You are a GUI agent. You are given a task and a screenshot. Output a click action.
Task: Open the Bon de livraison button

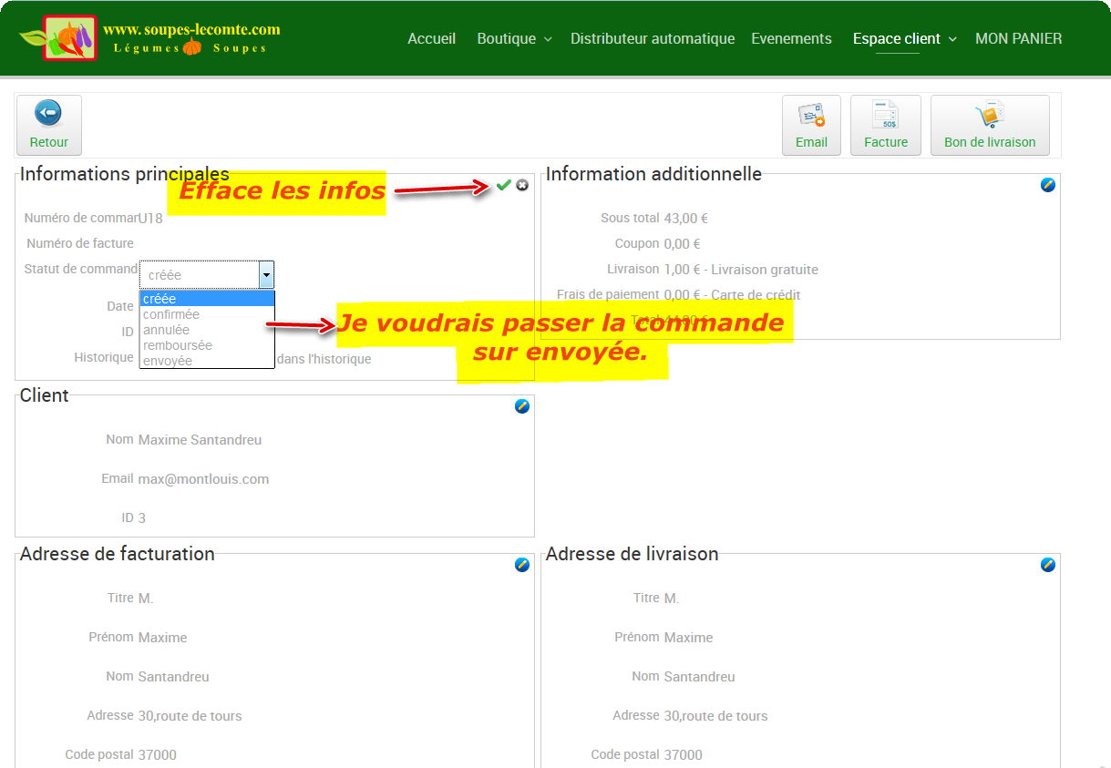click(x=990, y=125)
